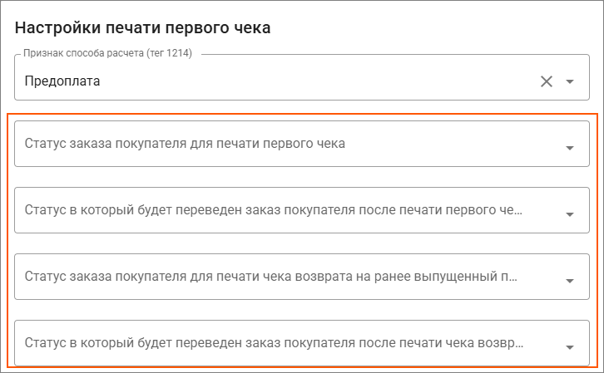
Task: Open the тег 1214 payment method combo box
Action: click(x=275, y=81)
